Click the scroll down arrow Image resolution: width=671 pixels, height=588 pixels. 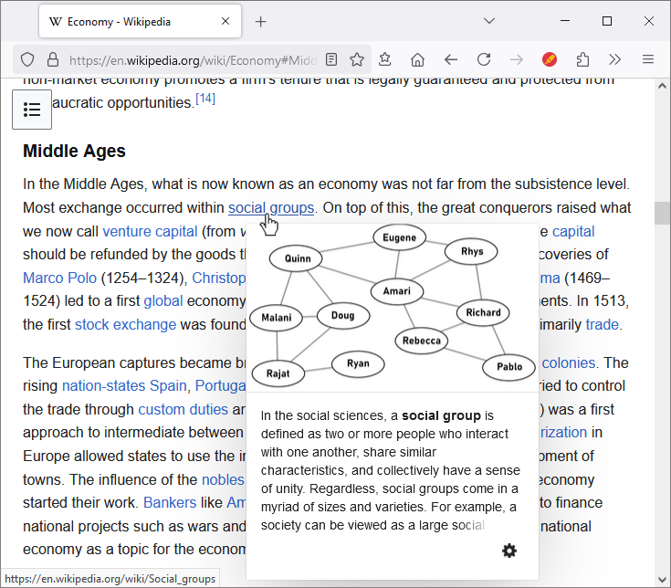click(x=662, y=580)
